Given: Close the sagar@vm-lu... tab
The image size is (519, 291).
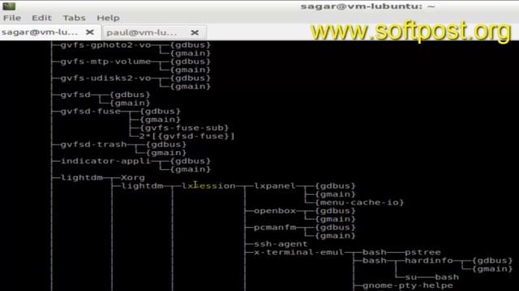Looking at the screenshot, I should click(90, 32).
